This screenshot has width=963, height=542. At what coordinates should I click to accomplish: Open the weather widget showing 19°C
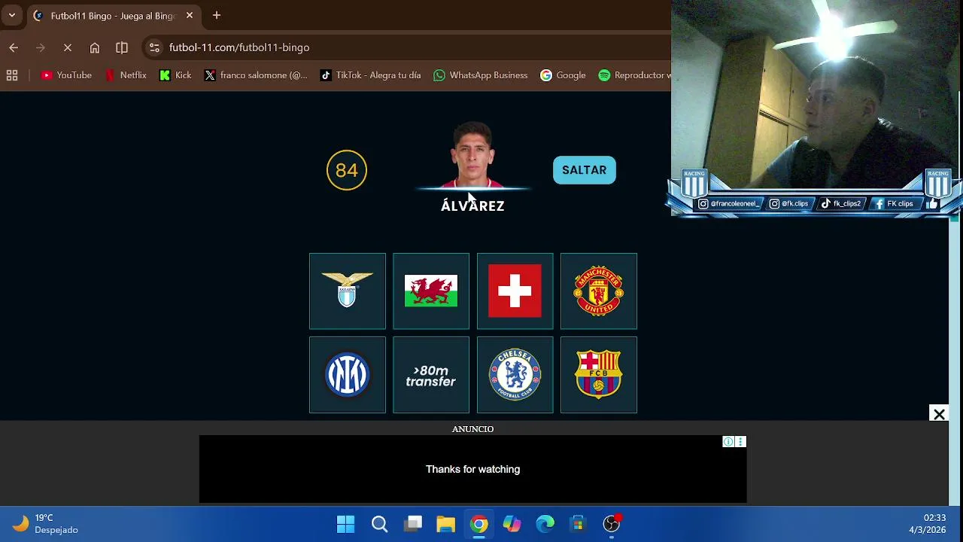click(47, 524)
